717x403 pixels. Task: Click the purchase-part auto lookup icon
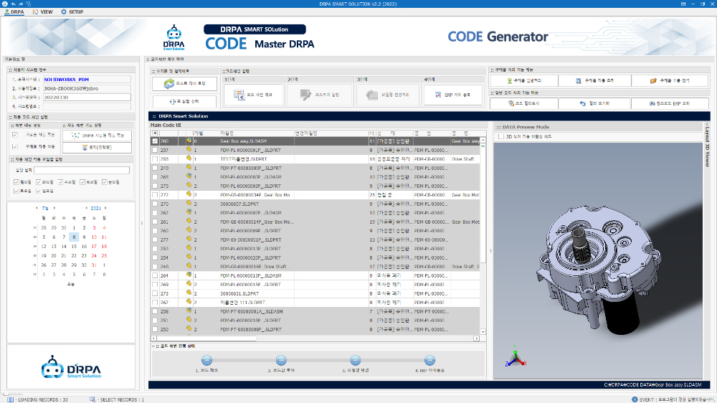click(x=578, y=80)
